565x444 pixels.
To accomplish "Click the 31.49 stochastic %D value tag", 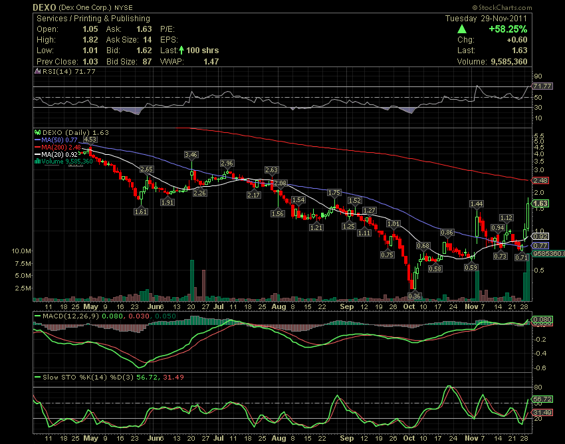I will coord(542,412).
